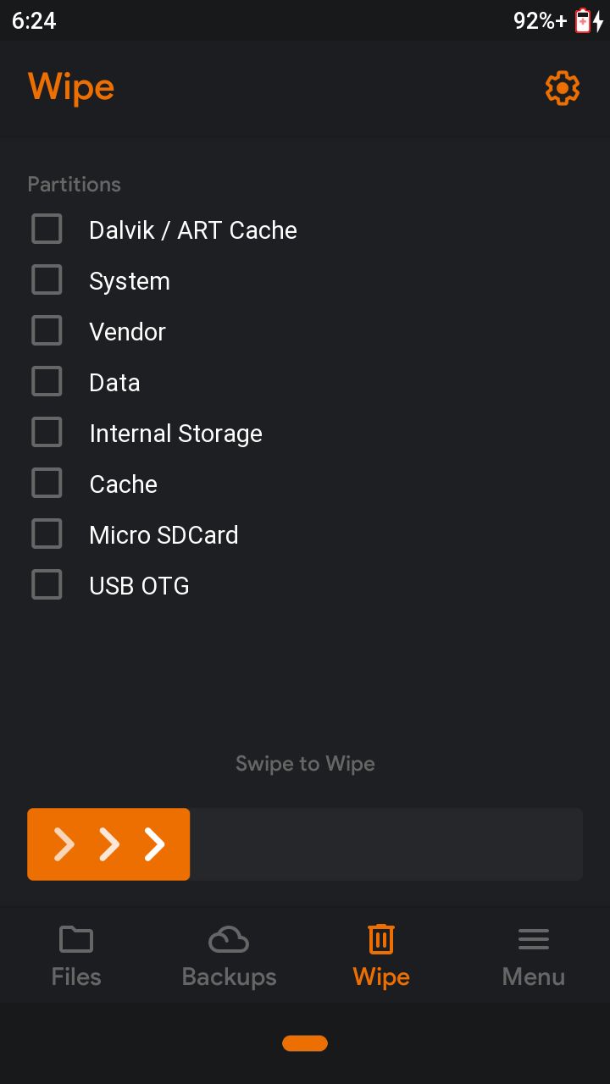Enable the System partition checkbox
610x1084 pixels.
[47, 279]
